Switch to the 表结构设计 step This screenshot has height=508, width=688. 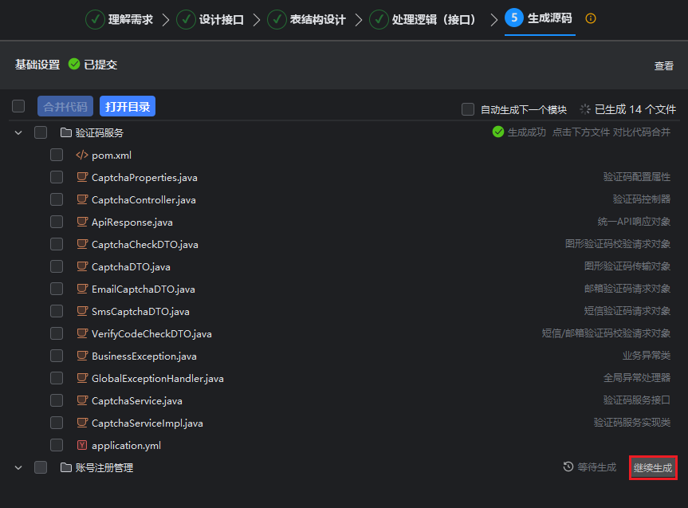306,19
